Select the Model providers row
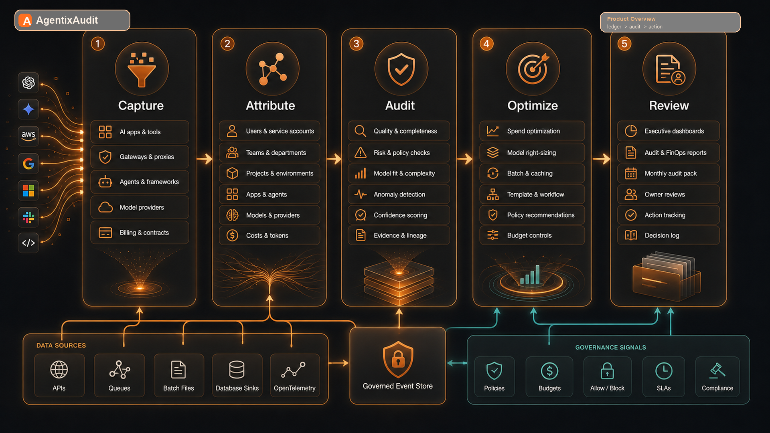Image resolution: width=770 pixels, height=433 pixels. coord(140,207)
